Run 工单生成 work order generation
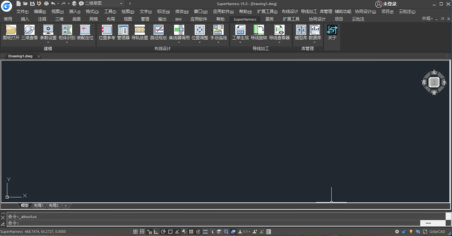The image size is (452, 236). [240, 32]
